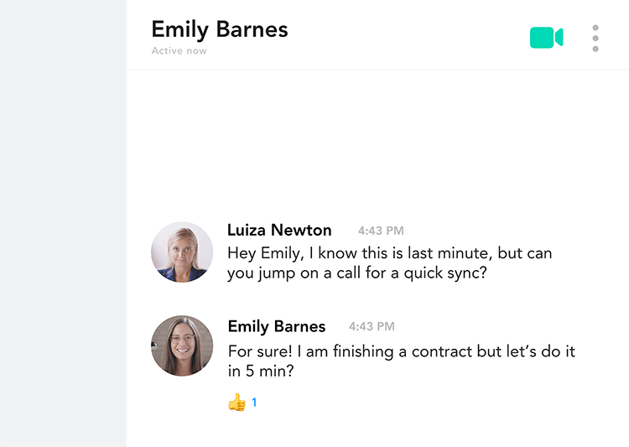Click the timestamp on Emily's message
Image resolution: width=629 pixels, height=447 pixels.
[372, 326]
